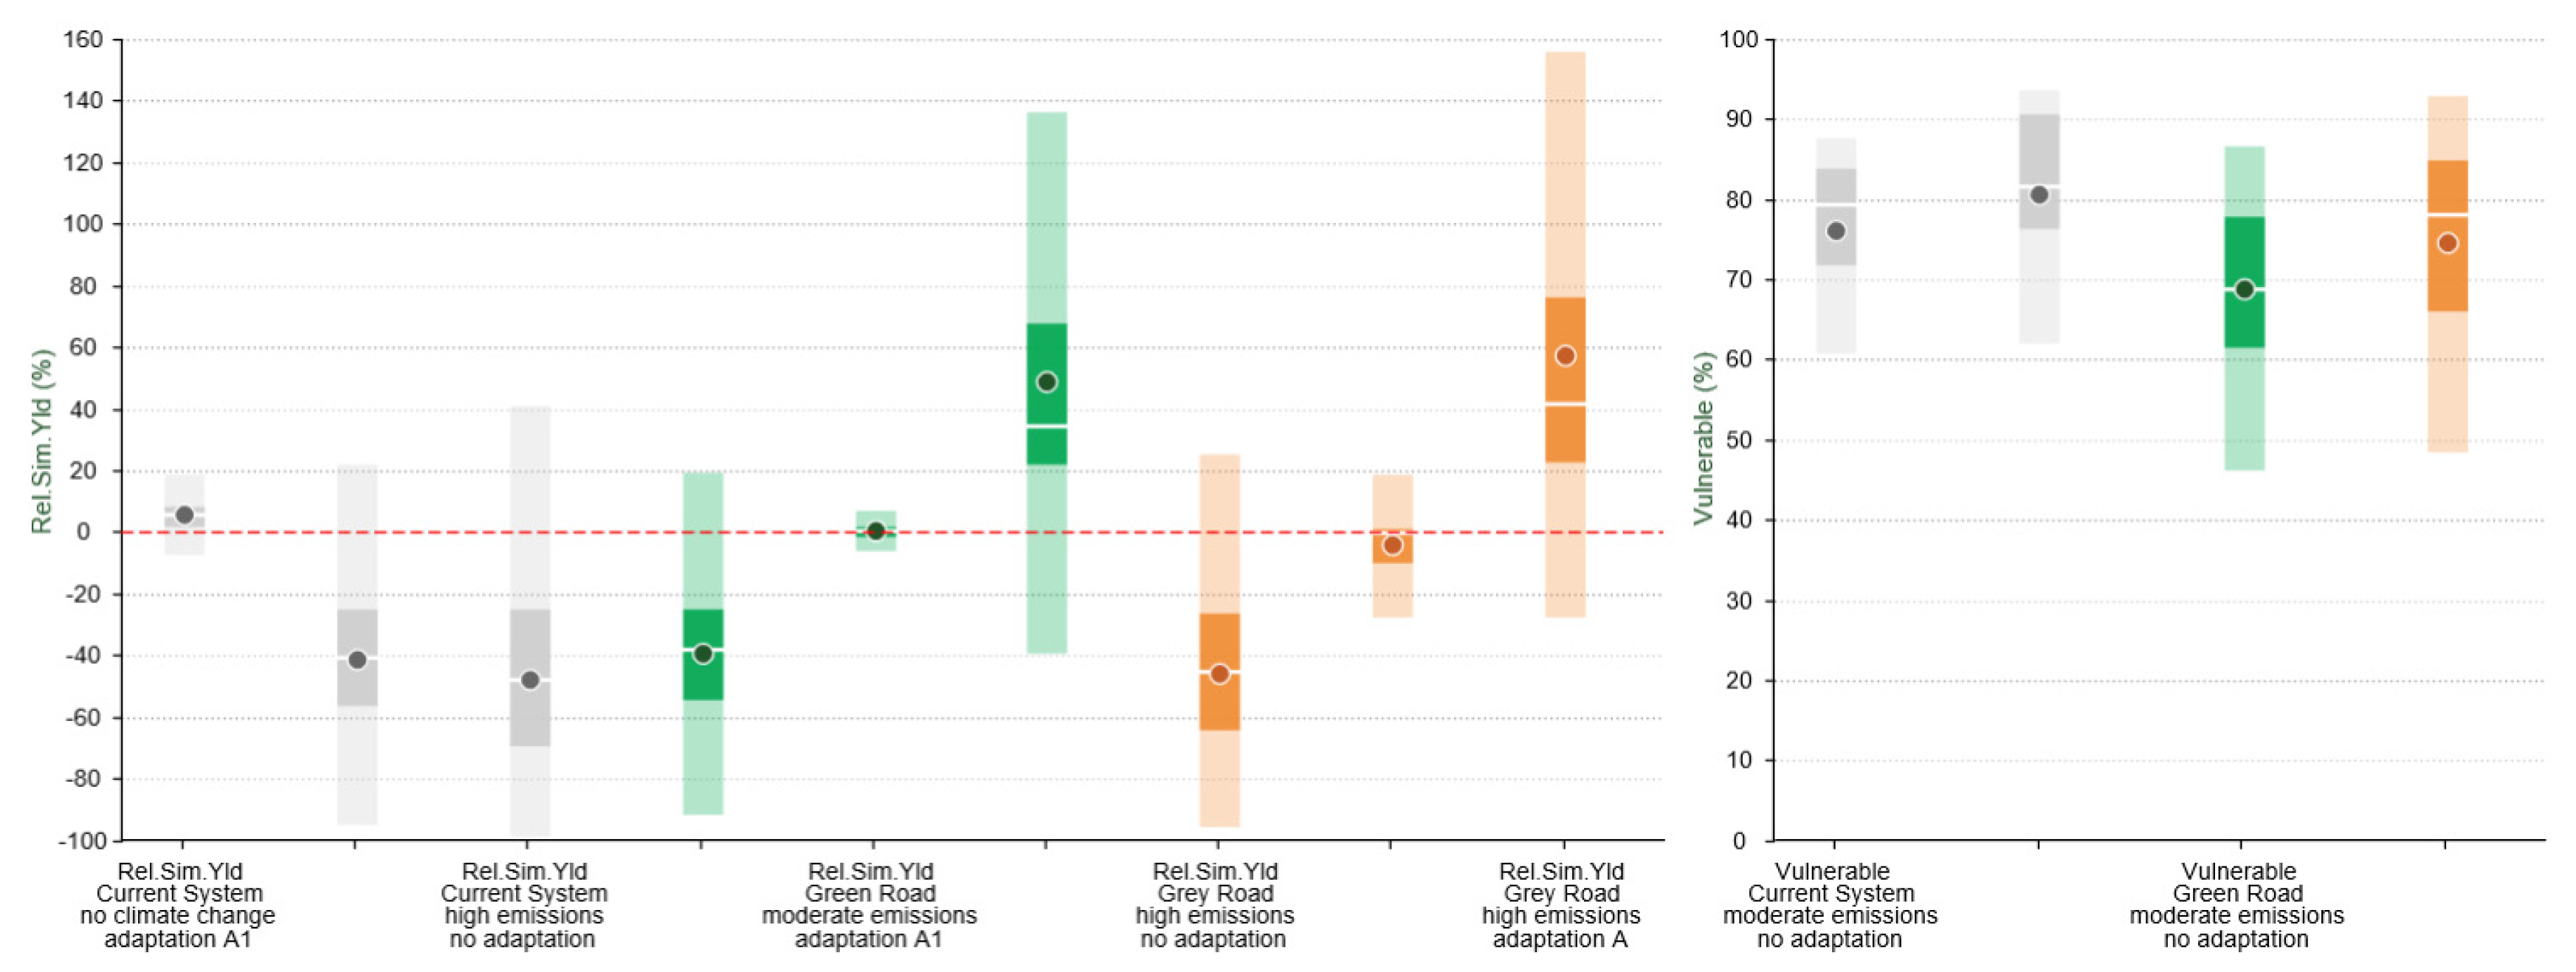Click the 'Vulnerable Green Road moderate emissions' label
Image resolution: width=2576 pixels, height=972 pixels.
point(2237,905)
